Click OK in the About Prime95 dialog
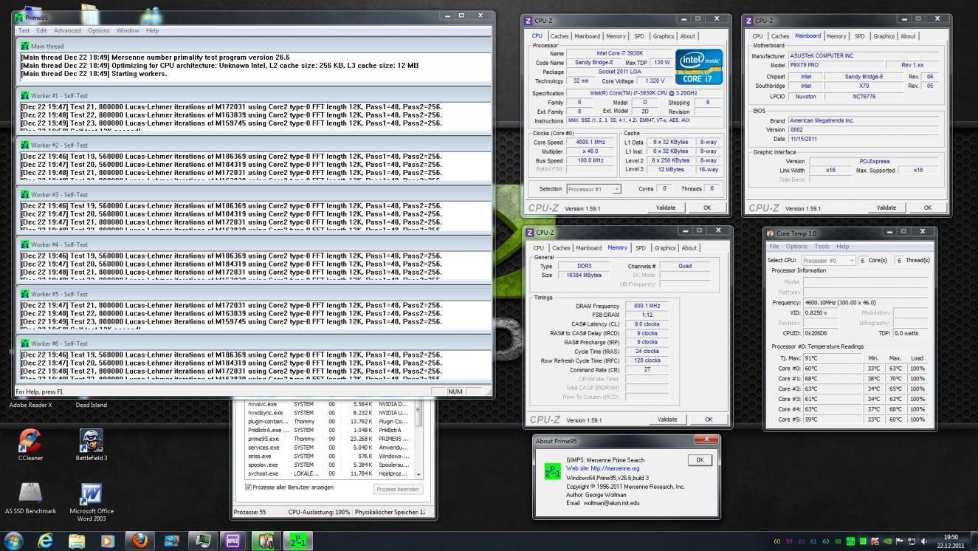 tap(699, 459)
